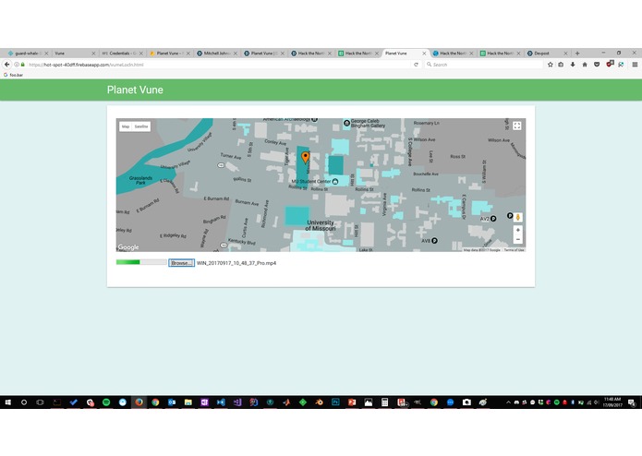642x456 pixels.
Task: Switch to the Mitchell Johnson tab
Action: click(x=216, y=54)
